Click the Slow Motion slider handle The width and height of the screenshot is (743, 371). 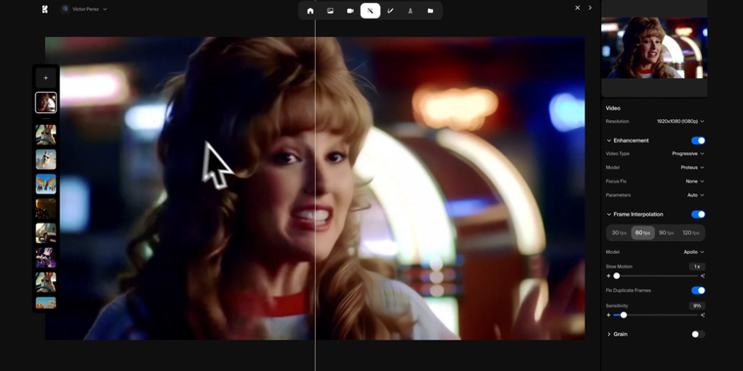click(x=617, y=276)
